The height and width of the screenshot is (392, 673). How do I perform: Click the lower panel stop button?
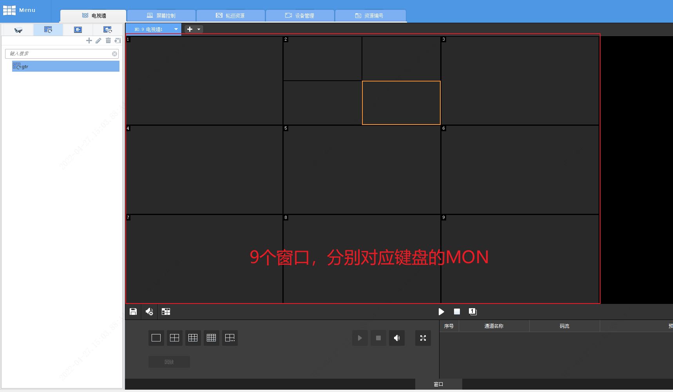click(378, 338)
